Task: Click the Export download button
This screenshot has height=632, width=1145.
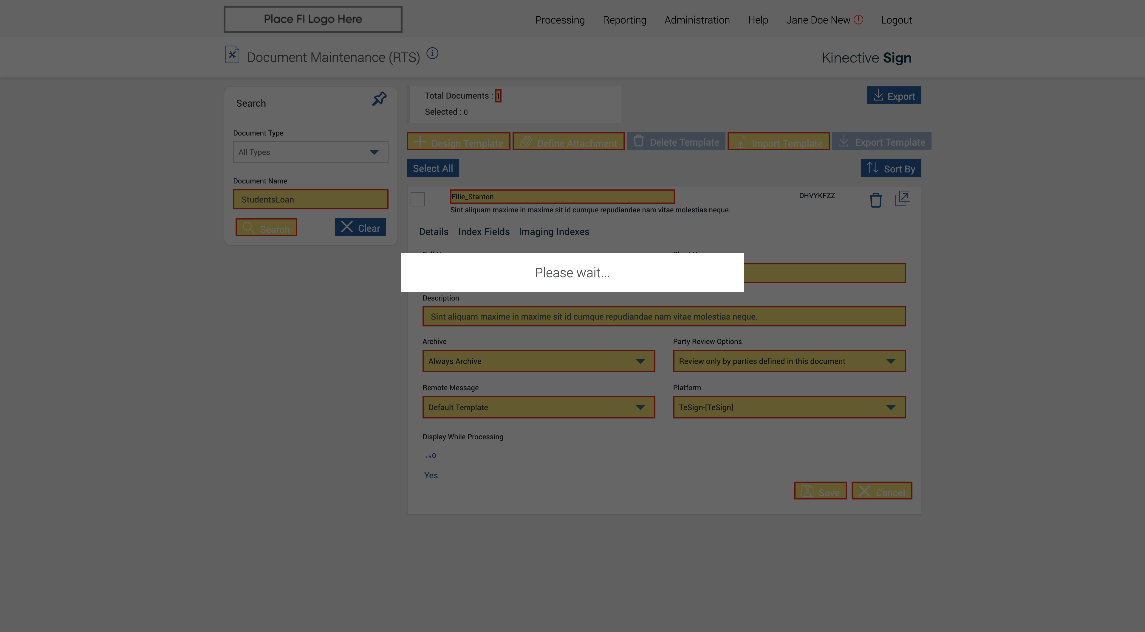Action: 893,96
